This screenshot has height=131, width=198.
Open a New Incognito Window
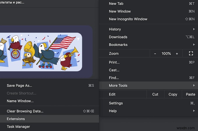coord(128,19)
